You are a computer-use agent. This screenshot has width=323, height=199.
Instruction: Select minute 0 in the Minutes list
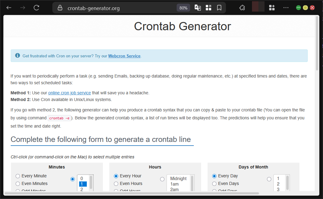(x=82, y=179)
